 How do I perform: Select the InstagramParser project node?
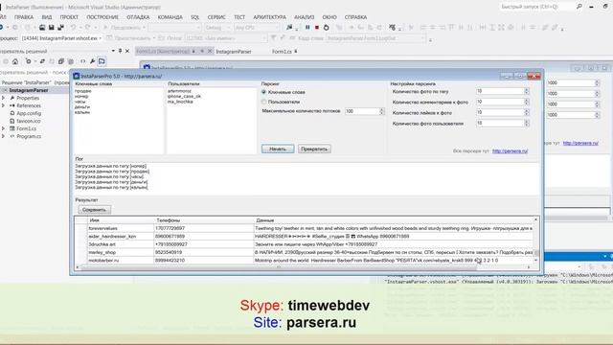[28, 90]
